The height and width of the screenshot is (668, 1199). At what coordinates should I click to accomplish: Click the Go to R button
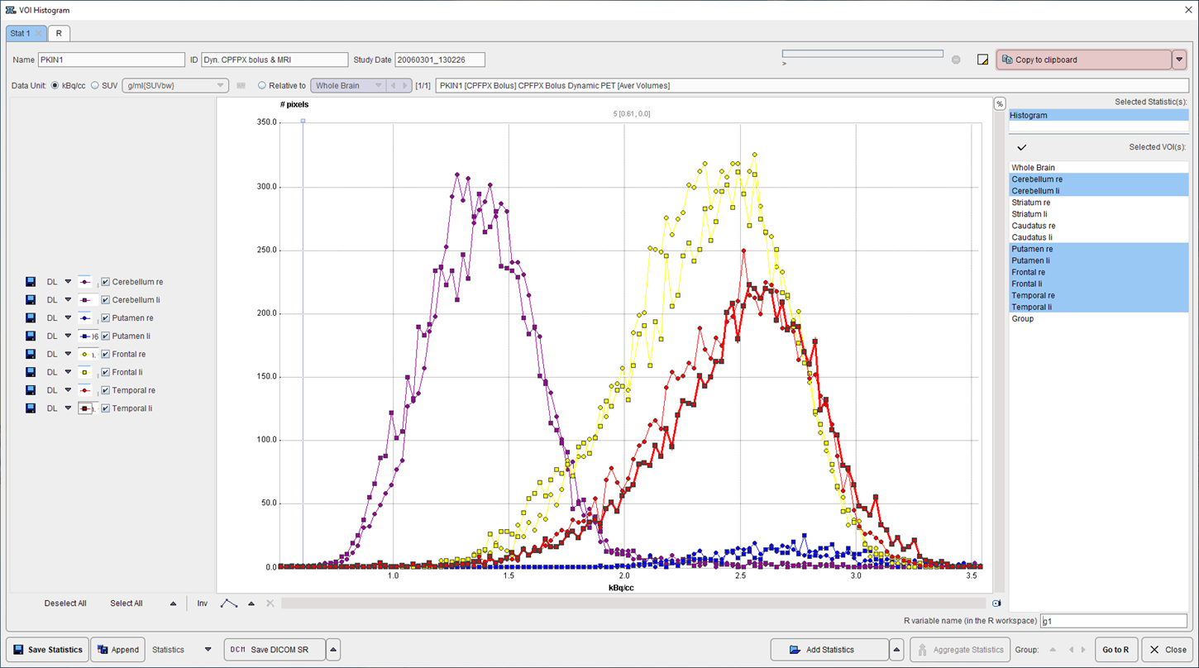tap(1115, 650)
